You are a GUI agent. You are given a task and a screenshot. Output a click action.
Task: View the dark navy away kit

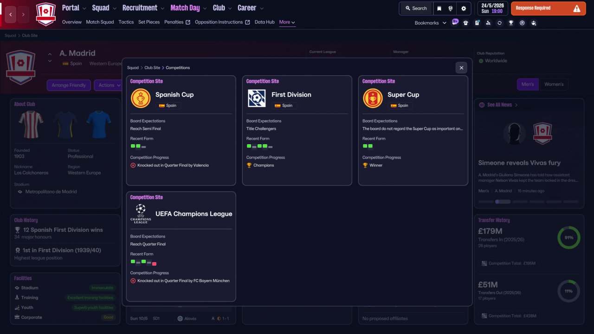click(x=65, y=124)
